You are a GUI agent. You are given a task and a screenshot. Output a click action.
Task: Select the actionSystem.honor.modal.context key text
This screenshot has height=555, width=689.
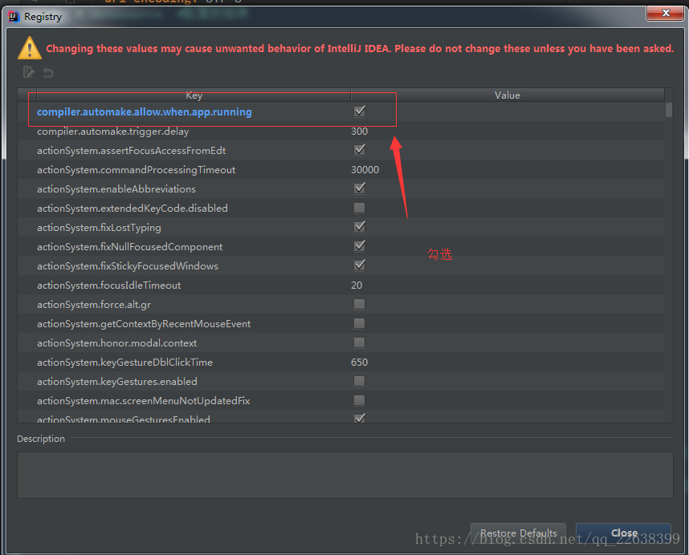(x=117, y=343)
